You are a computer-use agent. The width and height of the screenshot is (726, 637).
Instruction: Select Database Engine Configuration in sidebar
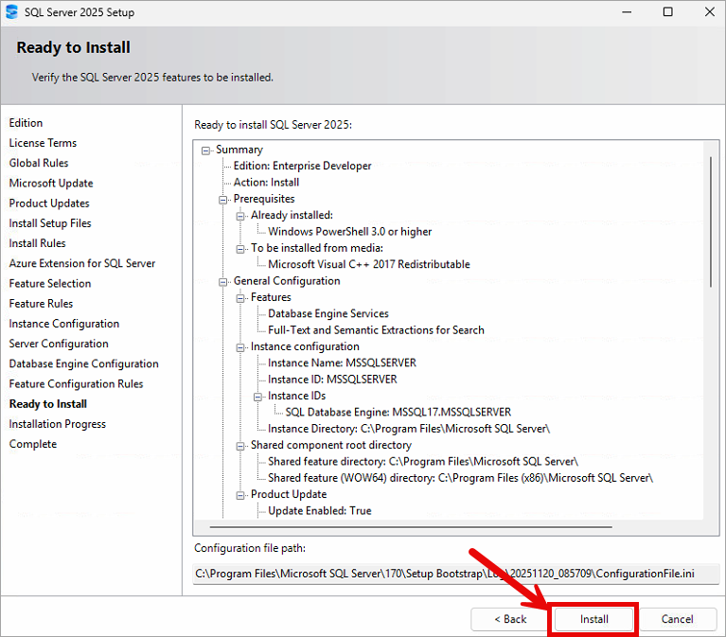pos(83,363)
